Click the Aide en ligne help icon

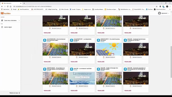pos(2,27)
